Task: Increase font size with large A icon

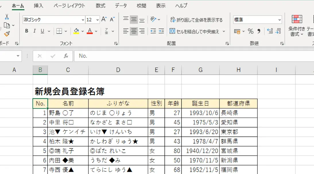Action: [104, 19]
